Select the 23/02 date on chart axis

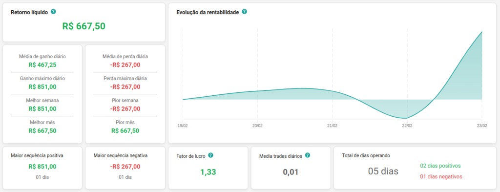coord(482,126)
